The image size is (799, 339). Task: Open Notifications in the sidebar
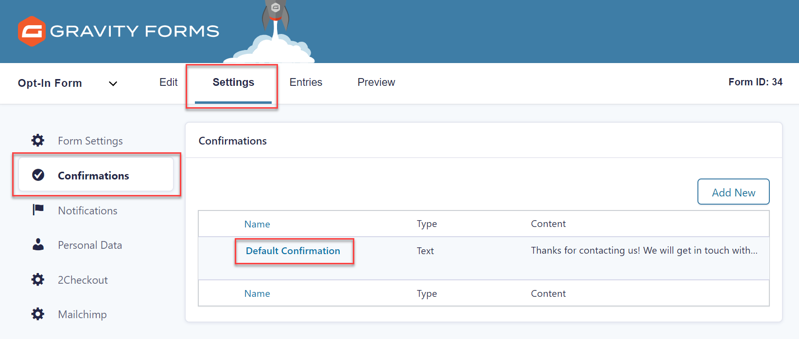click(x=87, y=210)
